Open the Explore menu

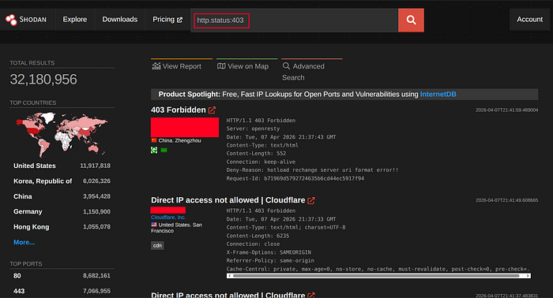coord(75,20)
